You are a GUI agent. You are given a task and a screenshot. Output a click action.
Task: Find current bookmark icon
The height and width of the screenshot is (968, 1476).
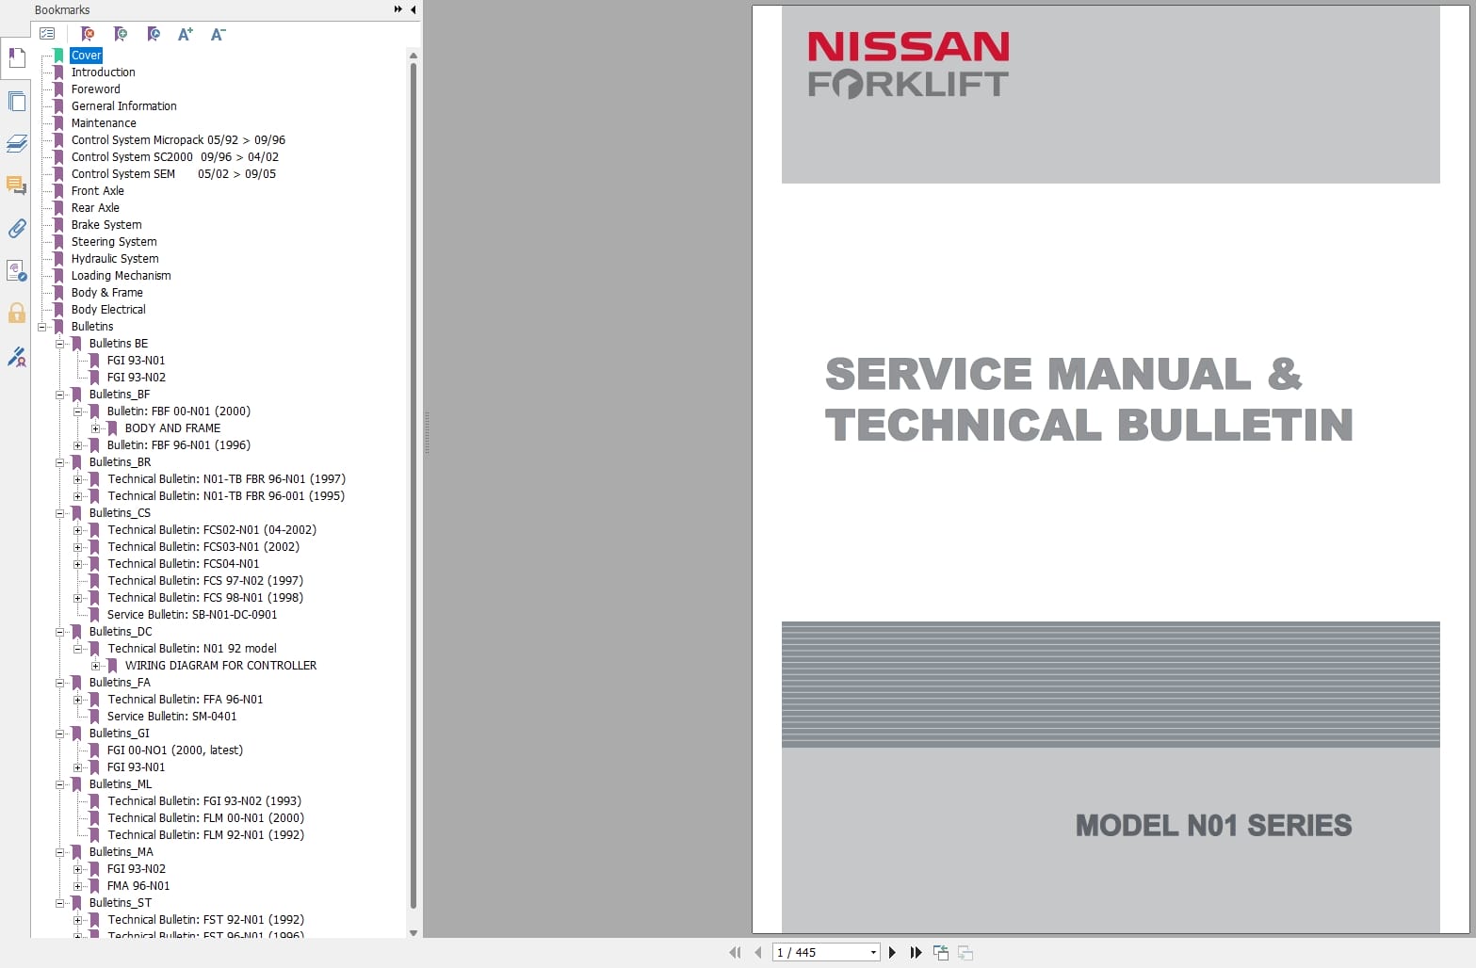coord(154,34)
